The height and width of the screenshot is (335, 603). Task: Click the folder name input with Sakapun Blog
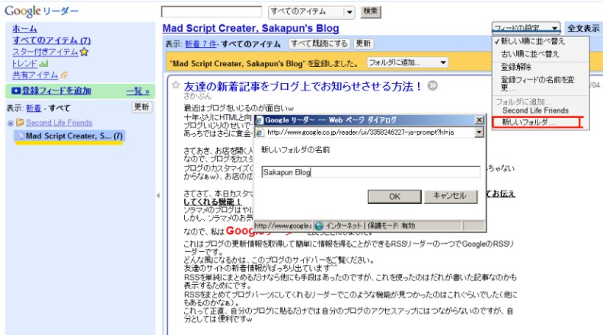371,172
